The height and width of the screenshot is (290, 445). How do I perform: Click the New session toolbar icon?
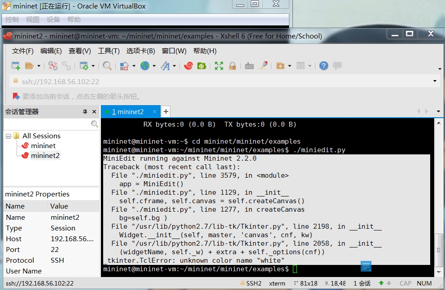(x=16, y=66)
